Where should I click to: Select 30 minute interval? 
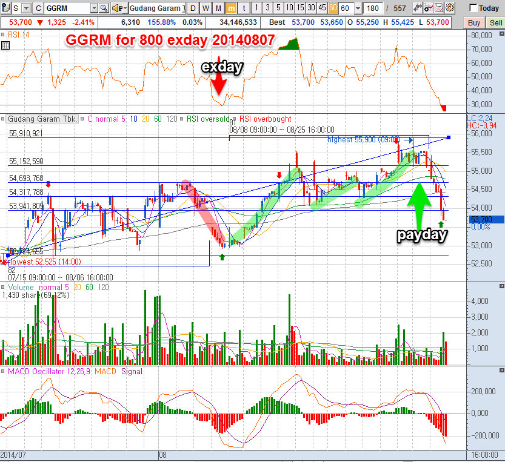point(311,8)
